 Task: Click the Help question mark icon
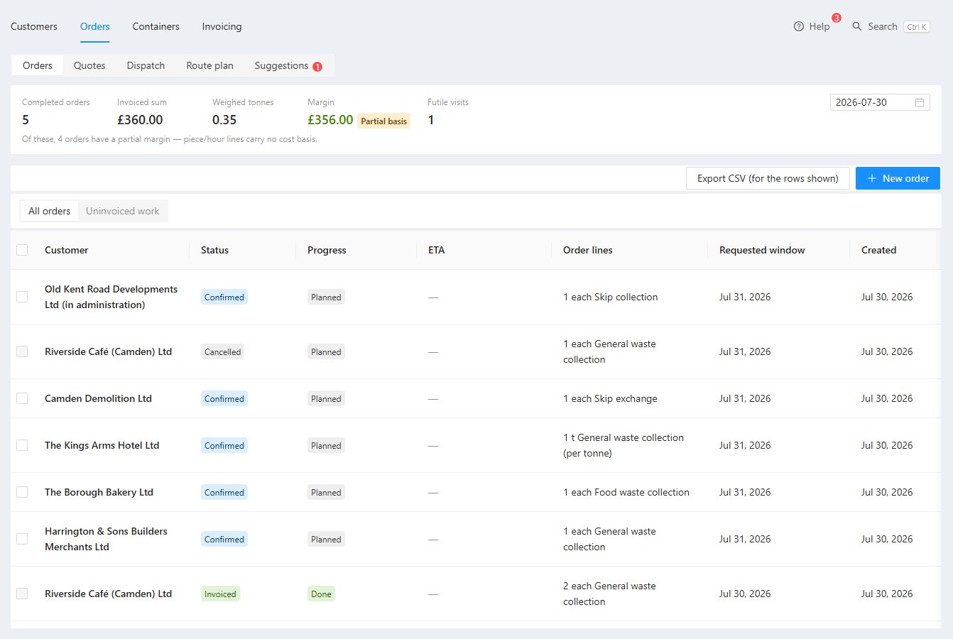click(x=799, y=26)
